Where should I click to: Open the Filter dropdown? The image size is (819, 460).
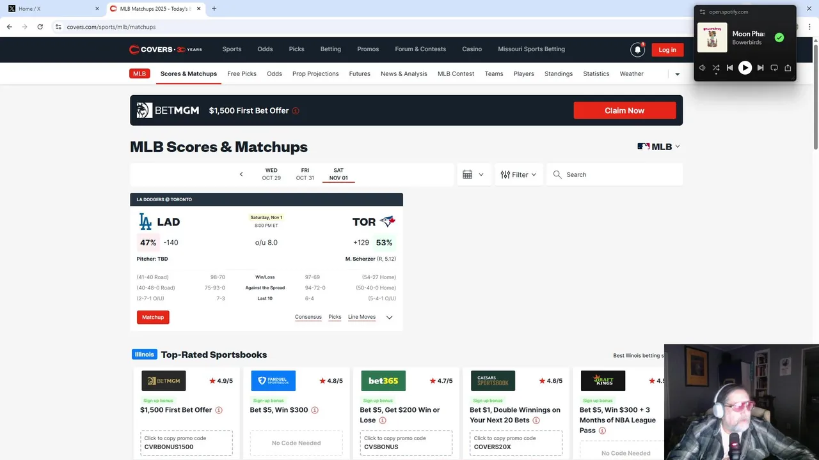(x=518, y=174)
